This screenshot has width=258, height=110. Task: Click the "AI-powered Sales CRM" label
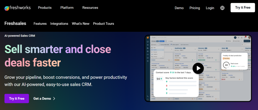pyautogui.click(x=20, y=36)
